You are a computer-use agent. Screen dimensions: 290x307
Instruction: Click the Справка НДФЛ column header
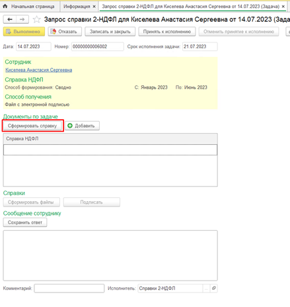tap(110, 139)
